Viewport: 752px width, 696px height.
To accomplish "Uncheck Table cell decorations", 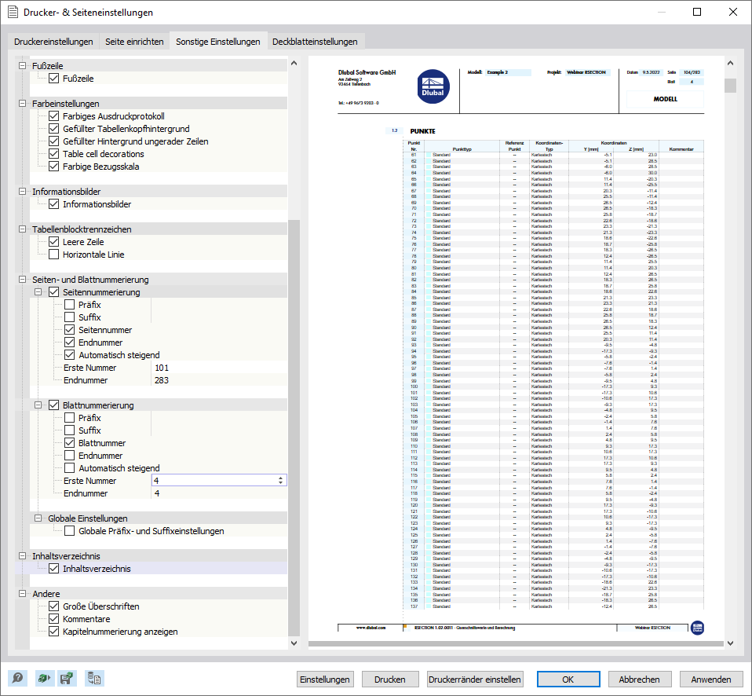I will [x=53, y=154].
